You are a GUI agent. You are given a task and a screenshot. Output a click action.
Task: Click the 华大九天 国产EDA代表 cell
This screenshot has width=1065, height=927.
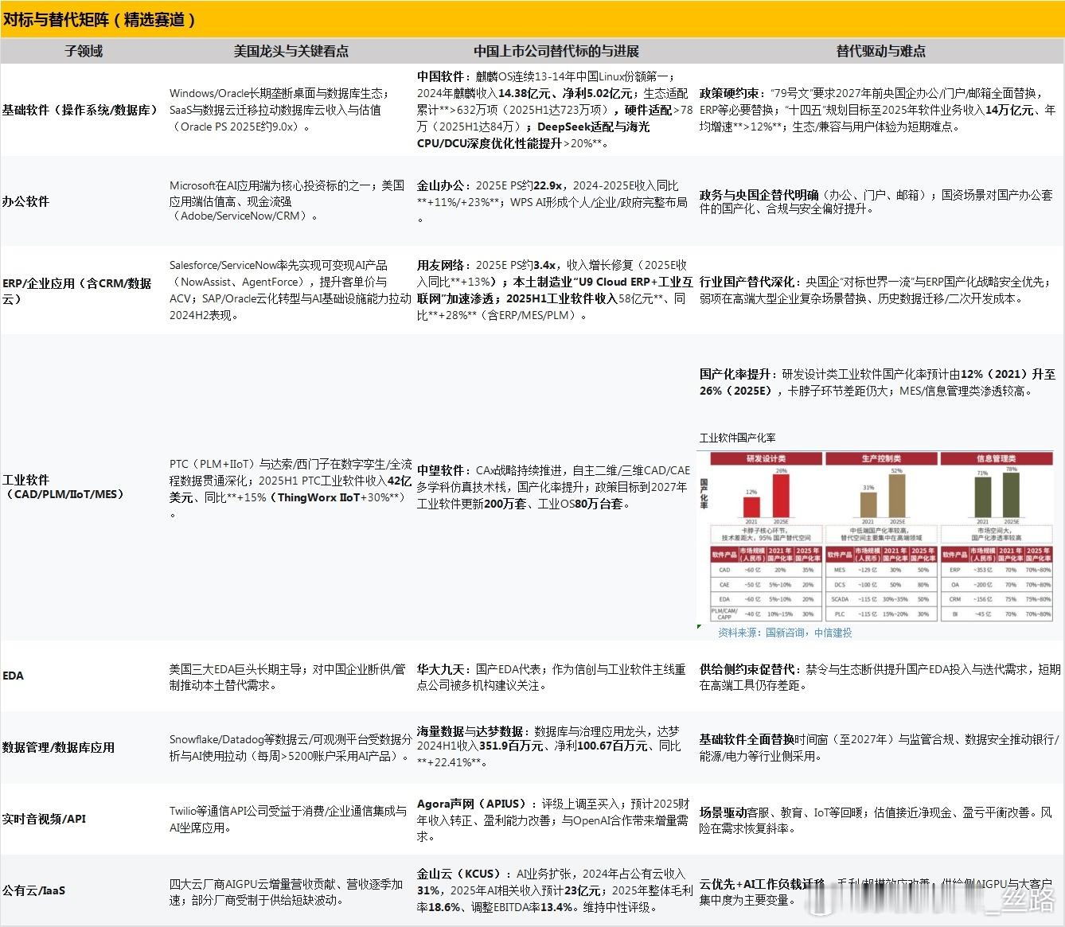click(551, 676)
